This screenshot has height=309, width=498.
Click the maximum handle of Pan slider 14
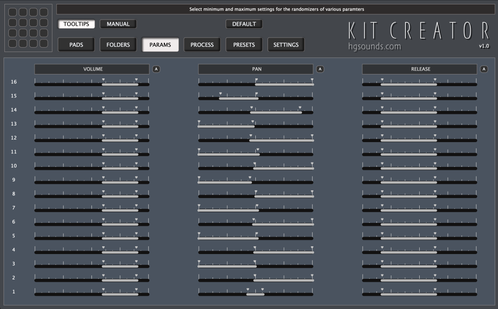[x=300, y=108]
